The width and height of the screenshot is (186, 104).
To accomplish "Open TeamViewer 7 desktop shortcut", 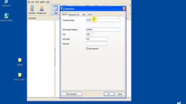I will click(x=6, y=3).
